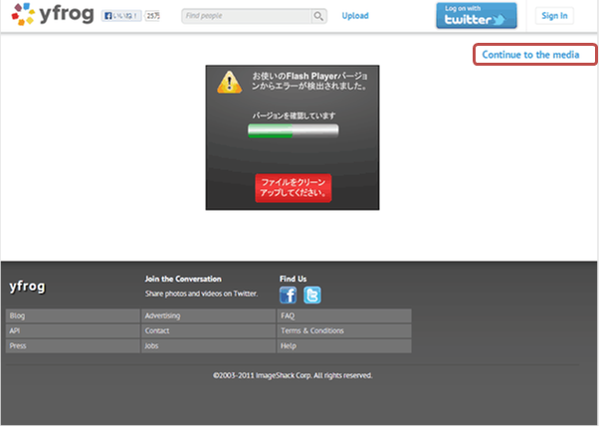Open the API footer link
The height and width of the screenshot is (426, 600).
[x=73, y=330]
